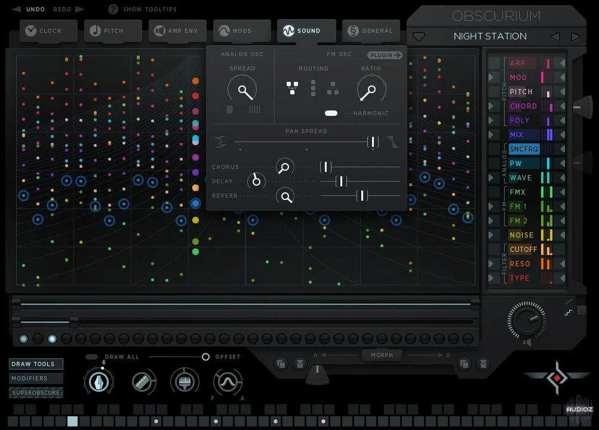
Task: Click left-arrow at right of TYPE row
Action: [562, 278]
